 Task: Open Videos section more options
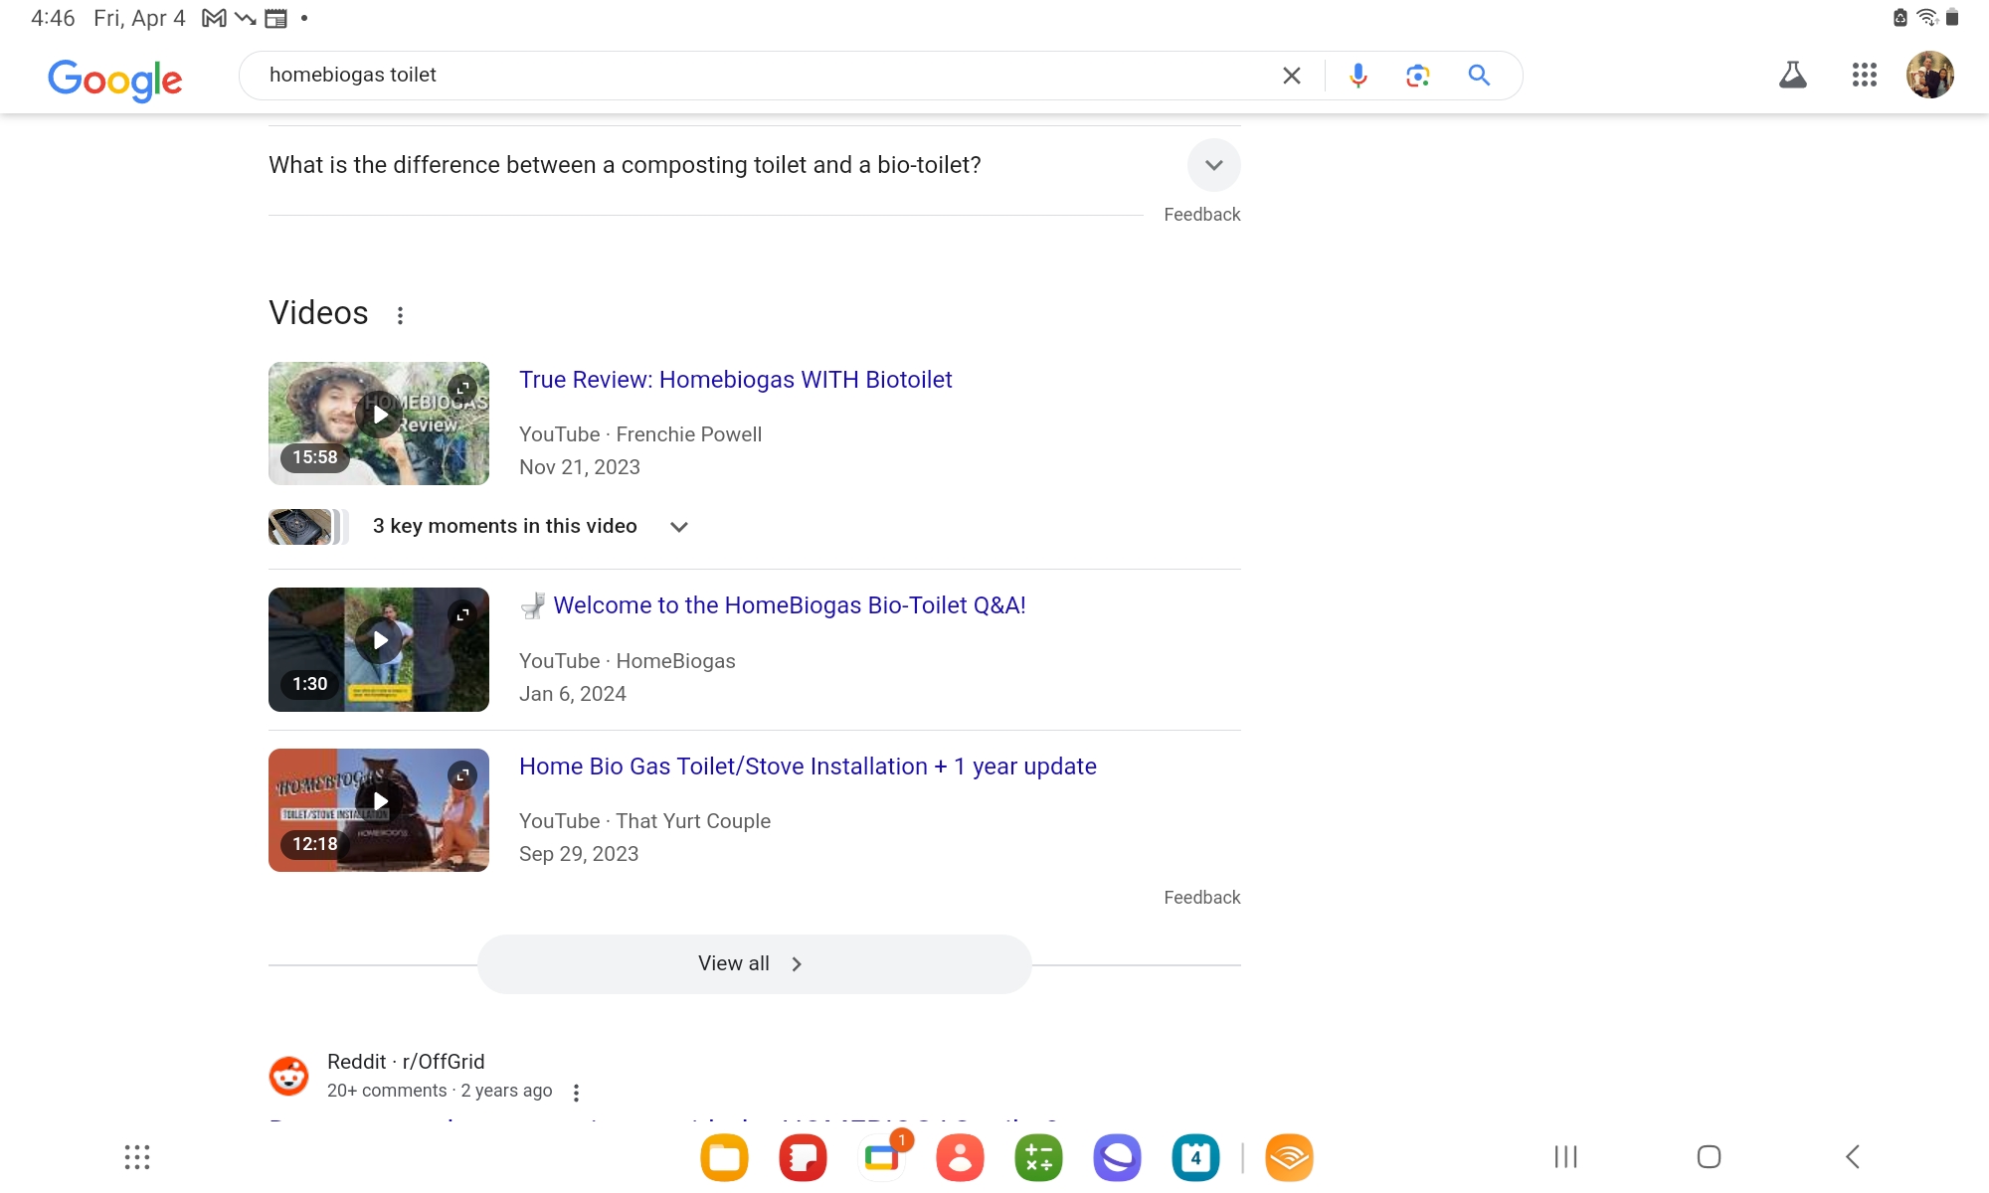click(400, 315)
